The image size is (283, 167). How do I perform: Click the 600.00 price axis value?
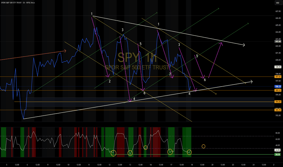click(278, 60)
